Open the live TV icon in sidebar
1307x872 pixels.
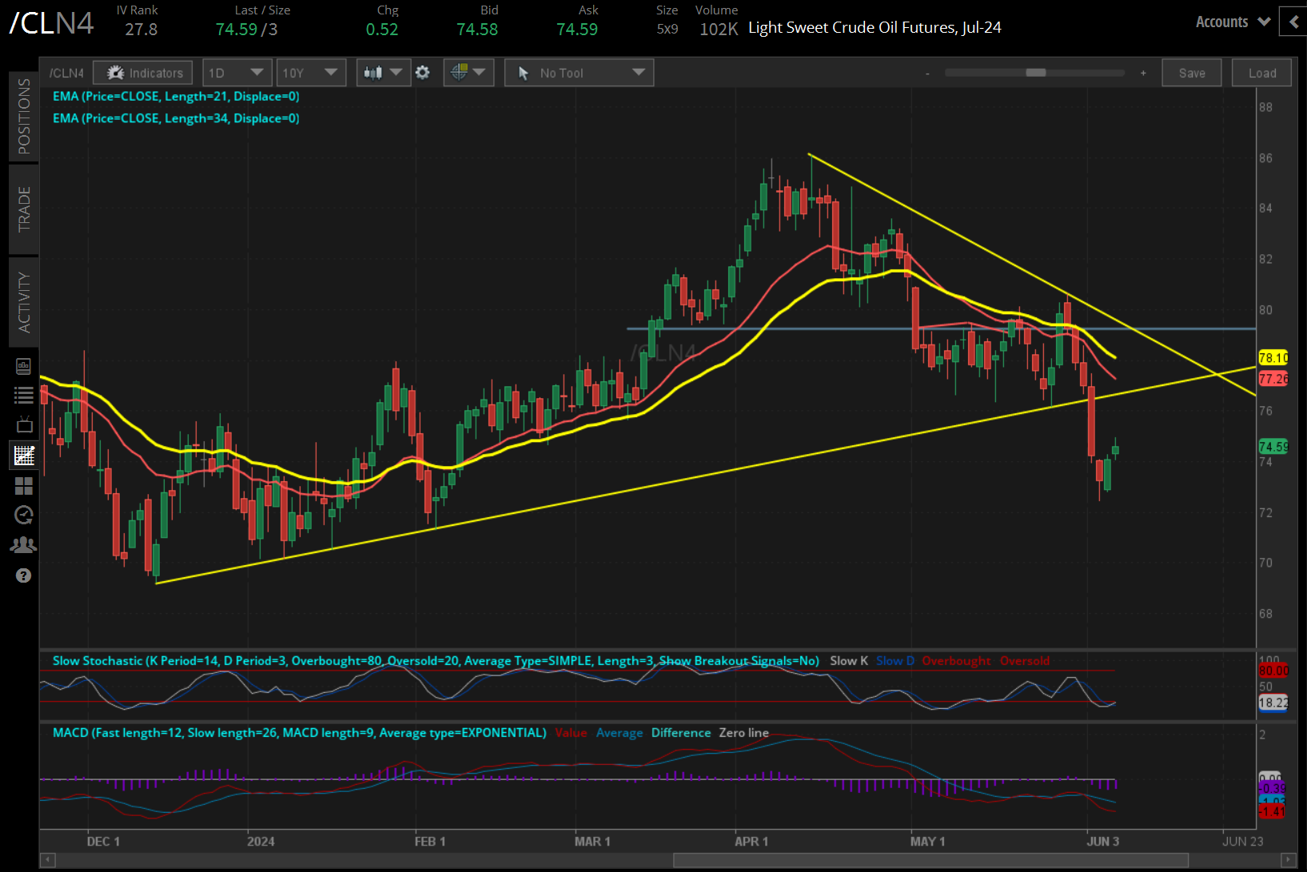pyautogui.click(x=24, y=424)
